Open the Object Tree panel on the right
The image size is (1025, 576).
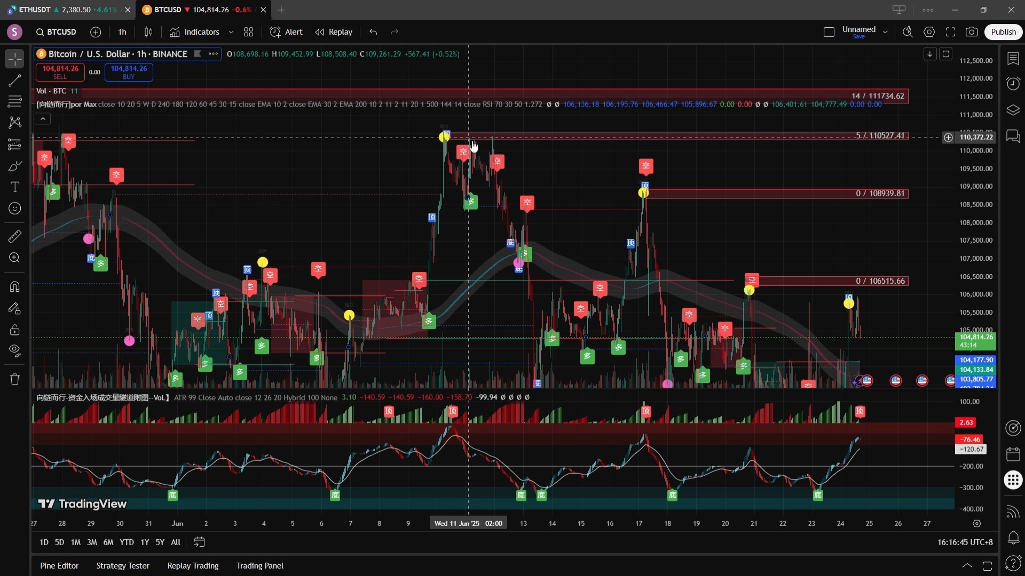pyautogui.click(x=1013, y=109)
